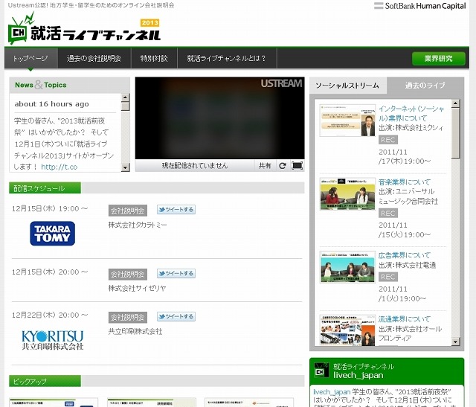
Task: Switch to 過去のライブ tab
Action: pyautogui.click(x=425, y=86)
